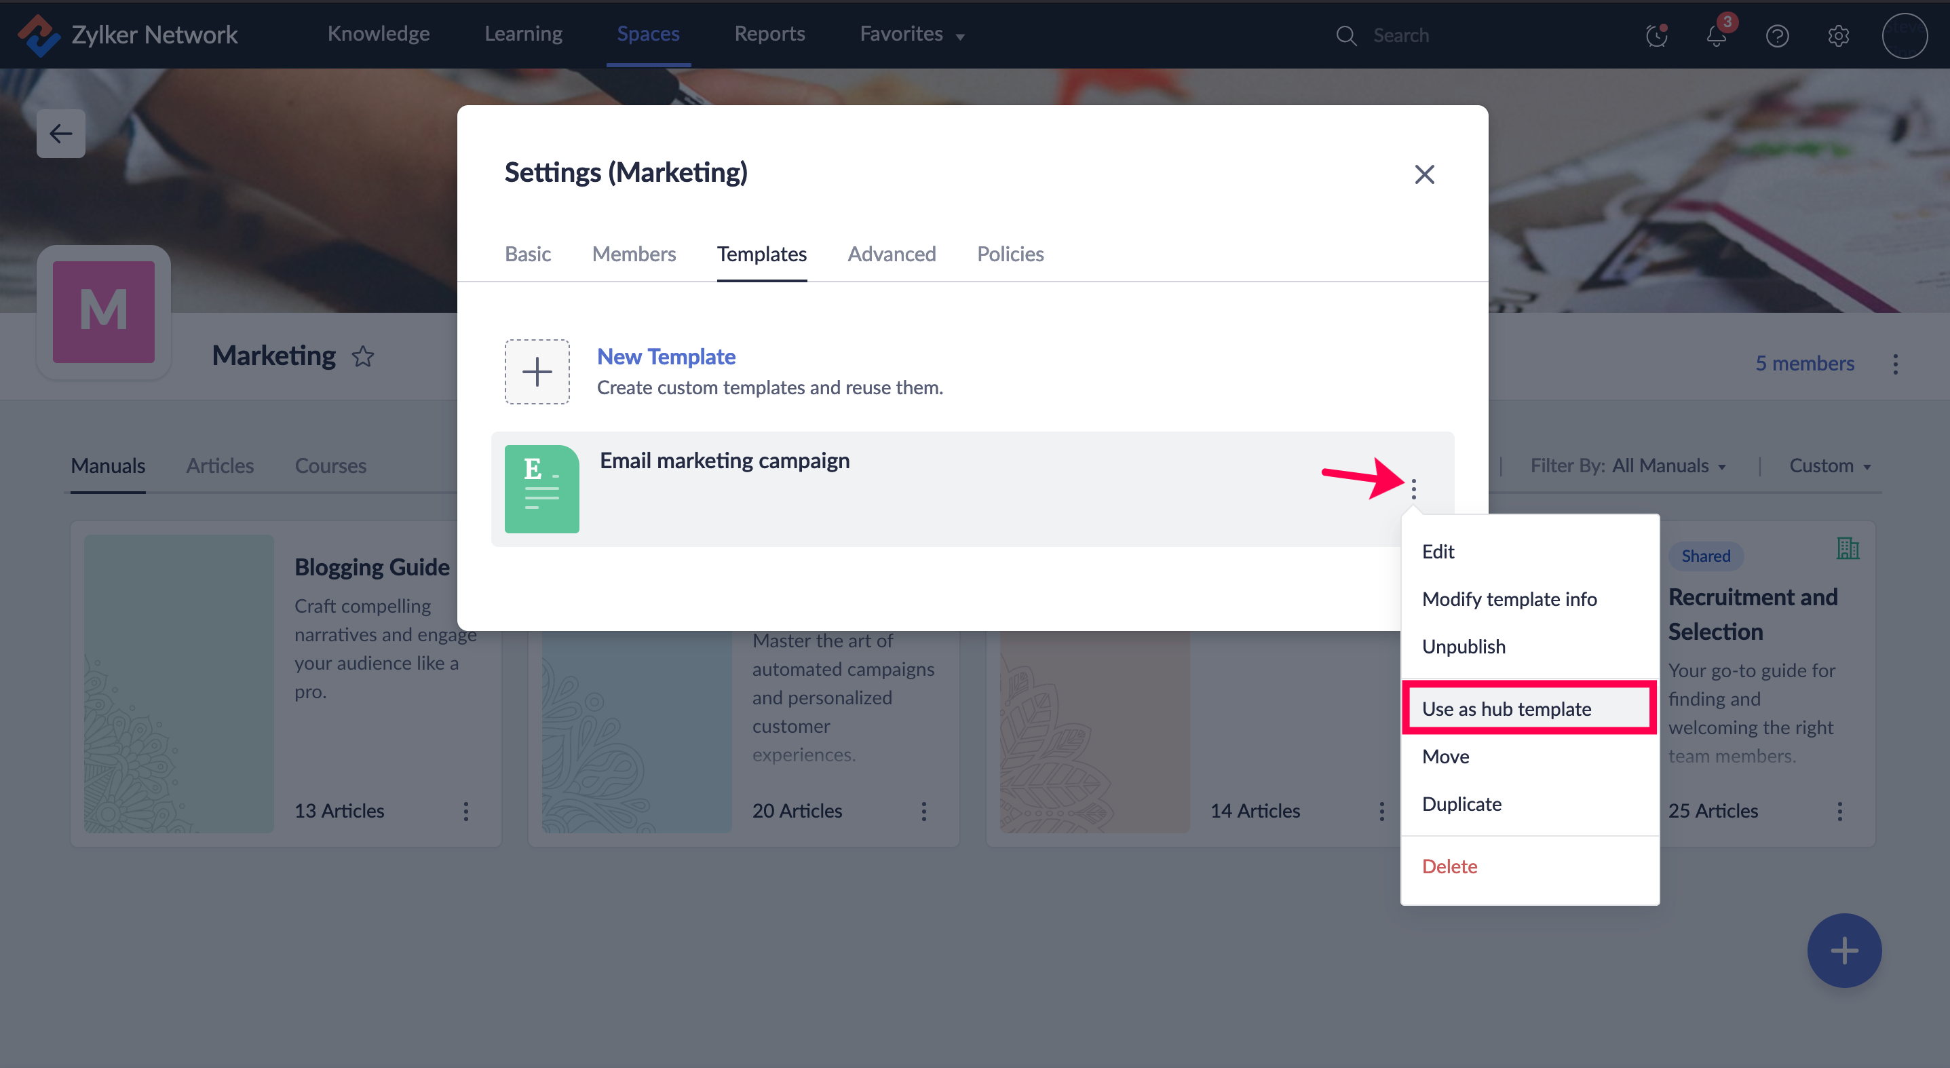Click the New Template plus icon
The height and width of the screenshot is (1068, 1950).
click(x=537, y=372)
